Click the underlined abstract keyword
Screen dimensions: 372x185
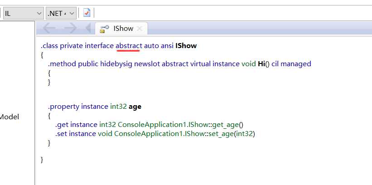point(129,46)
